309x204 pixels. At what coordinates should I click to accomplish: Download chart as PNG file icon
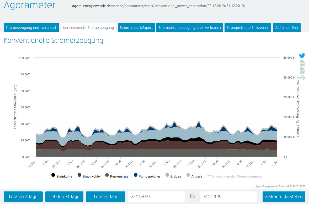[302, 63]
